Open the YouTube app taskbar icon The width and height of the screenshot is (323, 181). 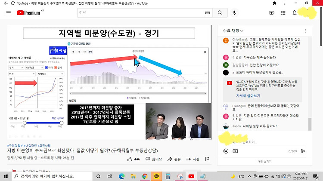point(191,176)
